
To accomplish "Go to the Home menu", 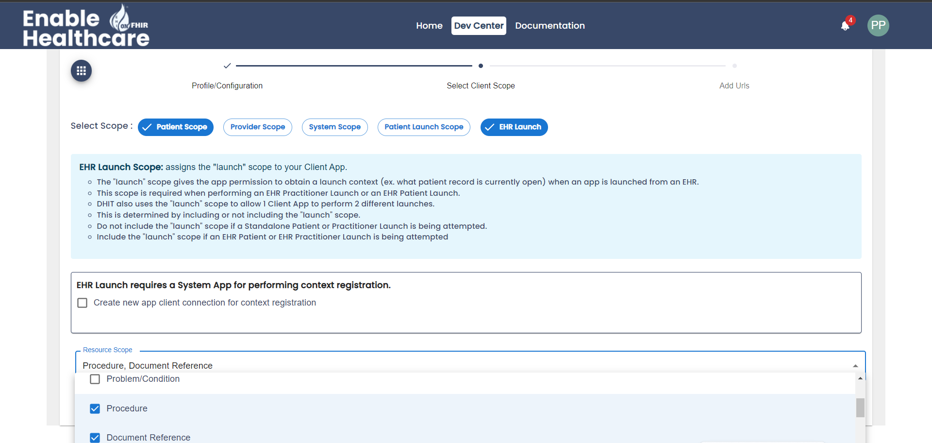I will [x=429, y=26].
